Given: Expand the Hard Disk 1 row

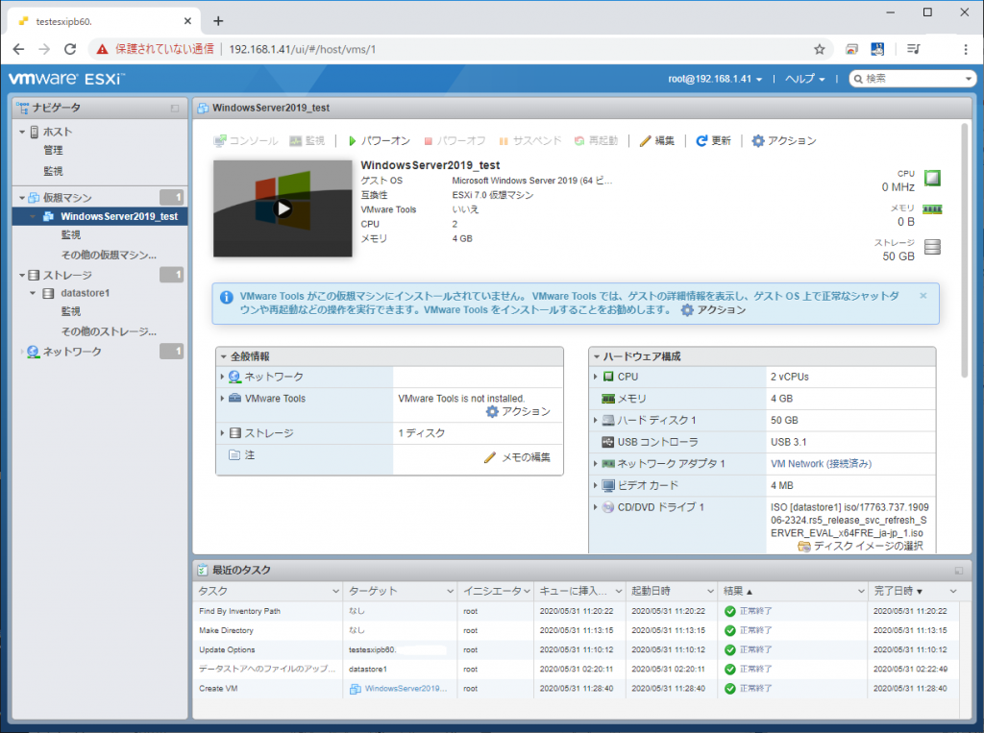Looking at the screenshot, I should pyautogui.click(x=596, y=420).
